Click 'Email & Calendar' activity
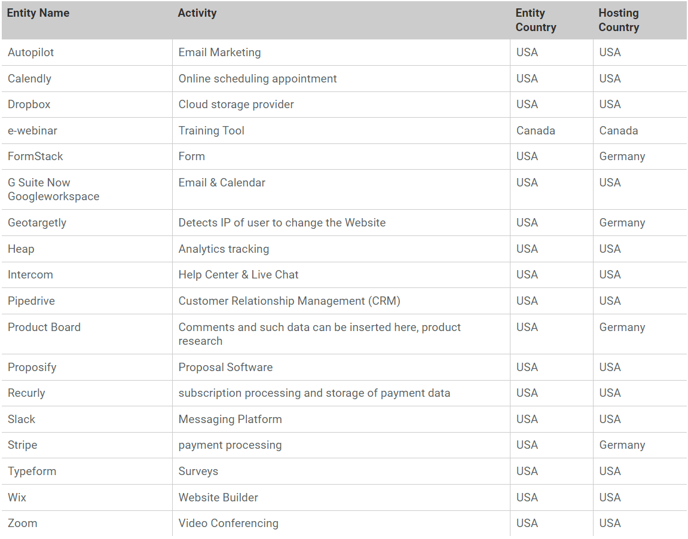 (222, 182)
